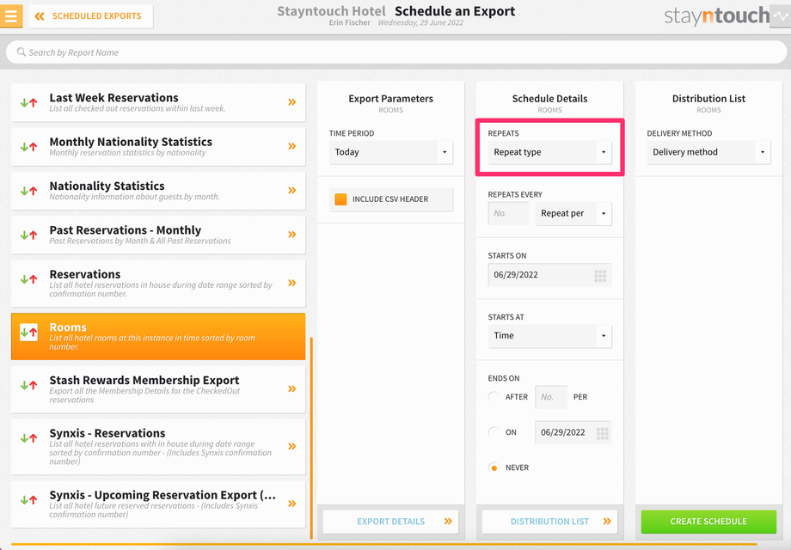Image resolution: width=791 pixels, height=550 pixels.
Task: Click export arrows icon for Synxis - Upcoming Reservation Export
Action: tap(28, 500)
